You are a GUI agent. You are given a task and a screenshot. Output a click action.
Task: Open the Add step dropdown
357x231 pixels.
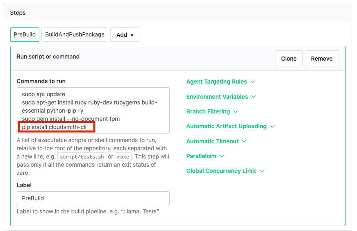[x=125, y=35]
